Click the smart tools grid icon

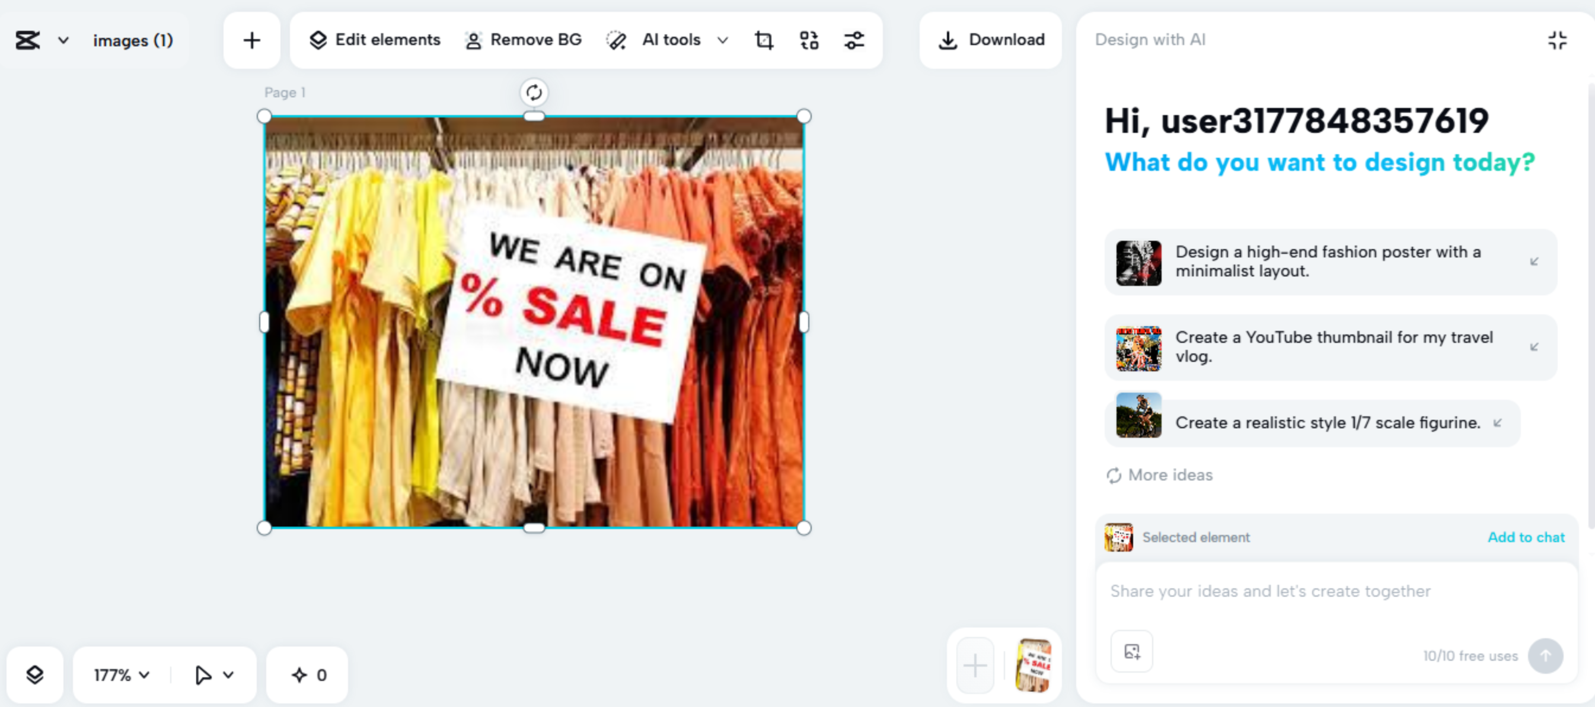[809, 40]
